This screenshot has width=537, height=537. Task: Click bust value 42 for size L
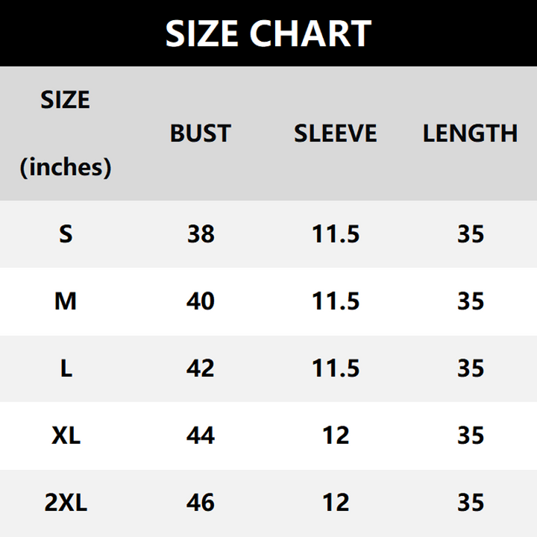tap(201, 368)
